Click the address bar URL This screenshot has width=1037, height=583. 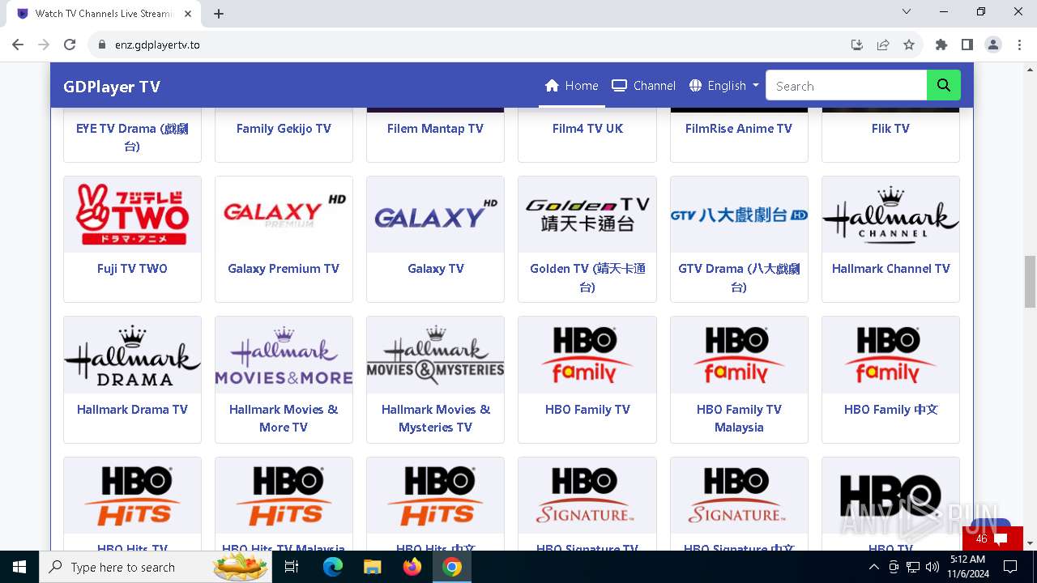pyautogui.click(x=157, y=45)
